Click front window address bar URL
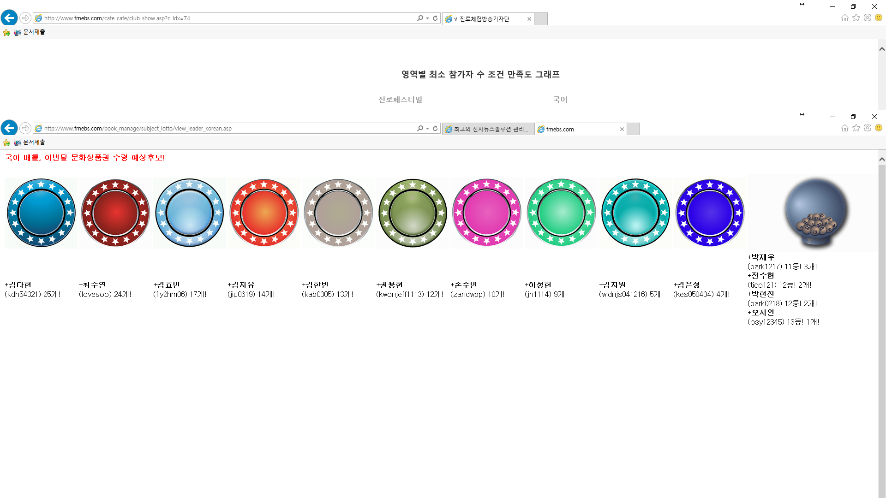 [x=138, y=128]
